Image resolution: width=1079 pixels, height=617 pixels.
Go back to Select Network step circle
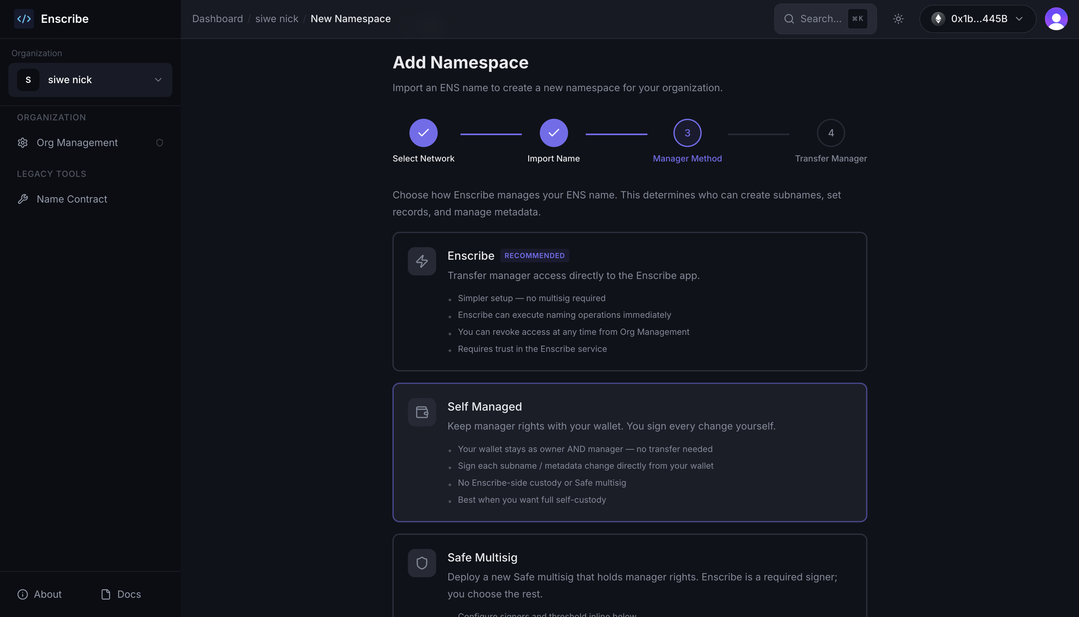tap(423, 133)
